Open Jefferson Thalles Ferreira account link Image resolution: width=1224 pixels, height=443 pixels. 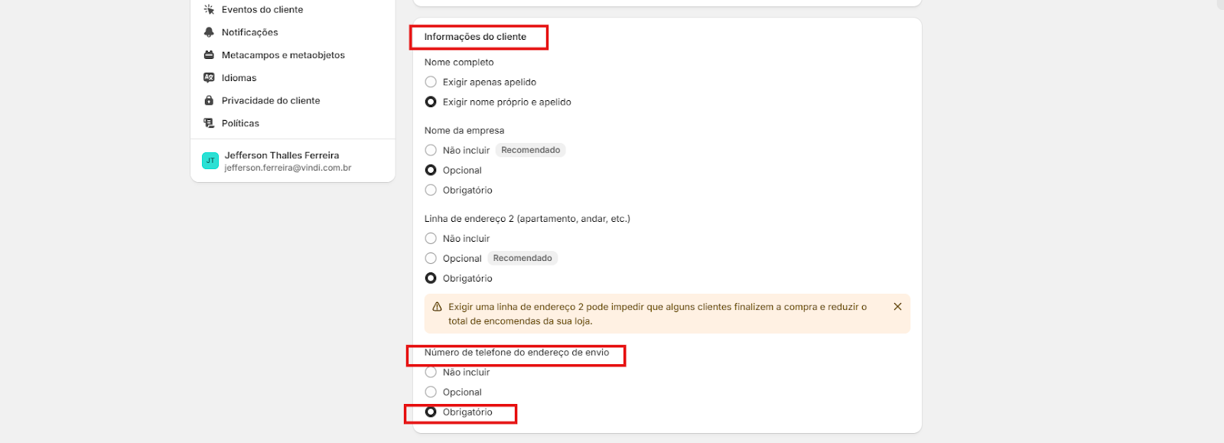[x=282, y=155]
